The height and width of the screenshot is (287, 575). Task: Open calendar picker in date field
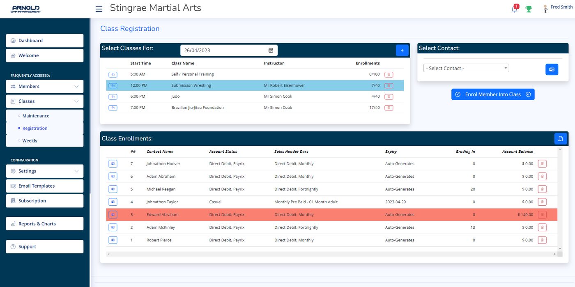[x=271, y=50]
